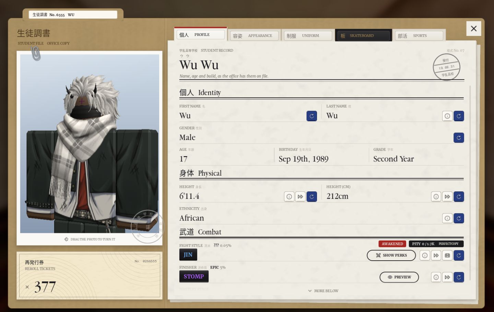Fast-forward reroll the Finisher
This screenshot has width=494, height=312.
[x=447, y=277]
